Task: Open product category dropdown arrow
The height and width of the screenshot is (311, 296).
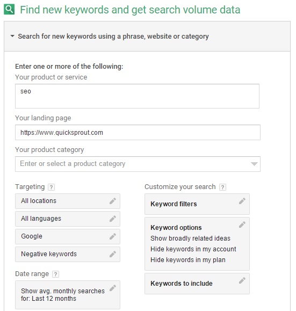Action: point(254,164)
